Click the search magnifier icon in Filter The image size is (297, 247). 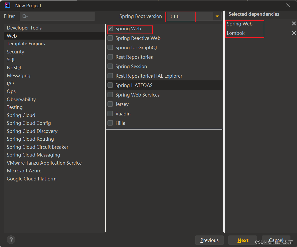25,16
